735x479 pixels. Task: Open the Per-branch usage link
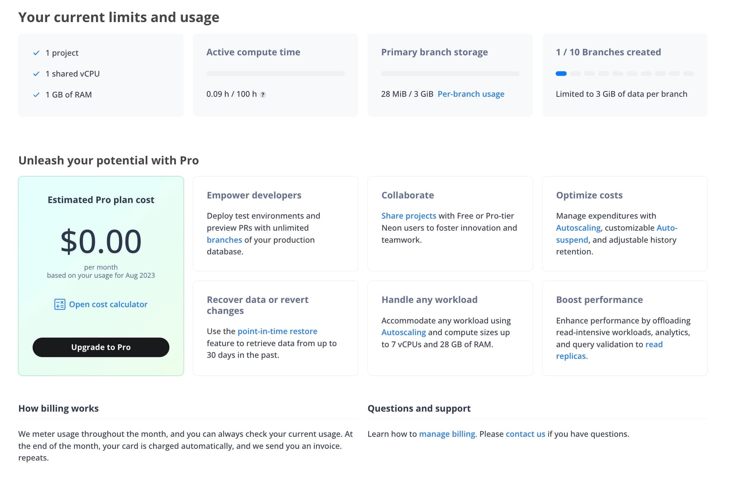(471, 94)
